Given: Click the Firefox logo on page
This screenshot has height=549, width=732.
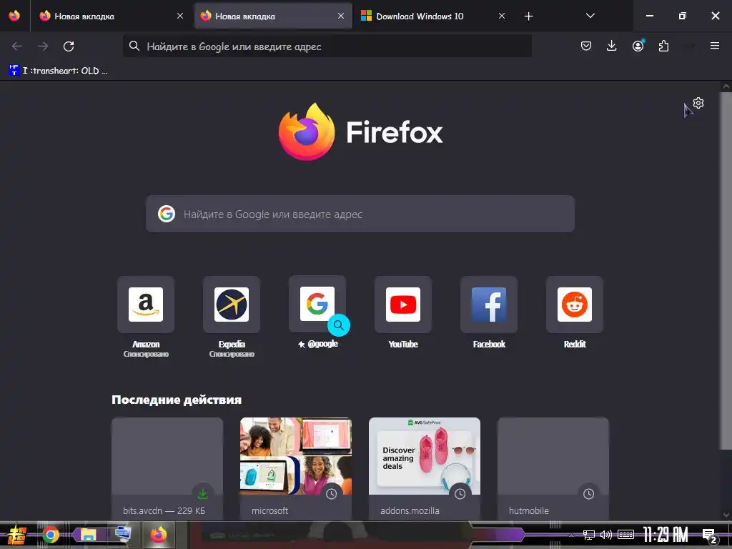Looking at the screenshot, I should tap(360, 132).
